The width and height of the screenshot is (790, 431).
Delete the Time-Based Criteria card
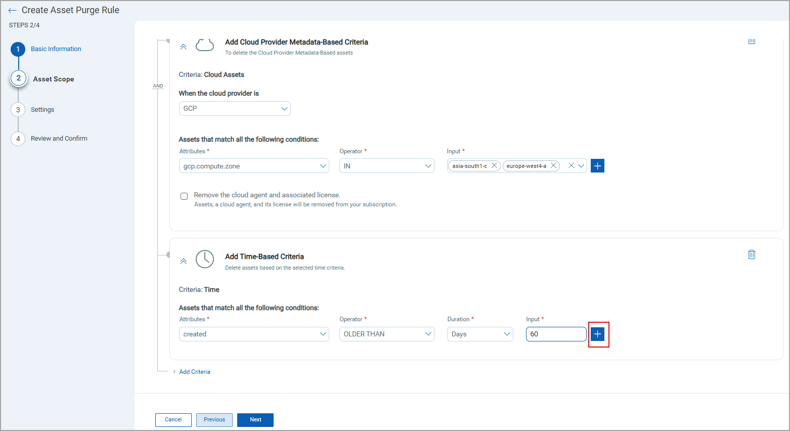pos(752,254)
